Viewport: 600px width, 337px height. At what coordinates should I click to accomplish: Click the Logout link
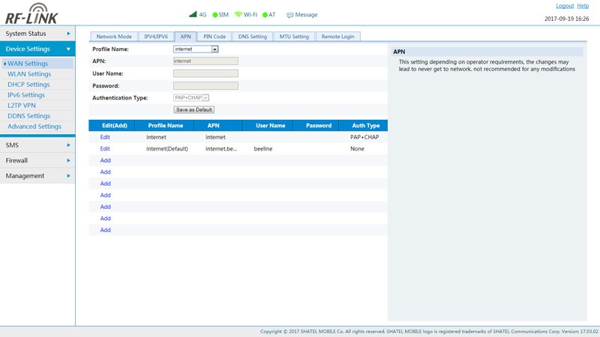pos(564,6)
